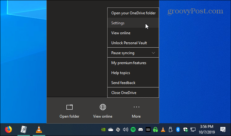Click the Bluetooth tray icon

point(178,129)
